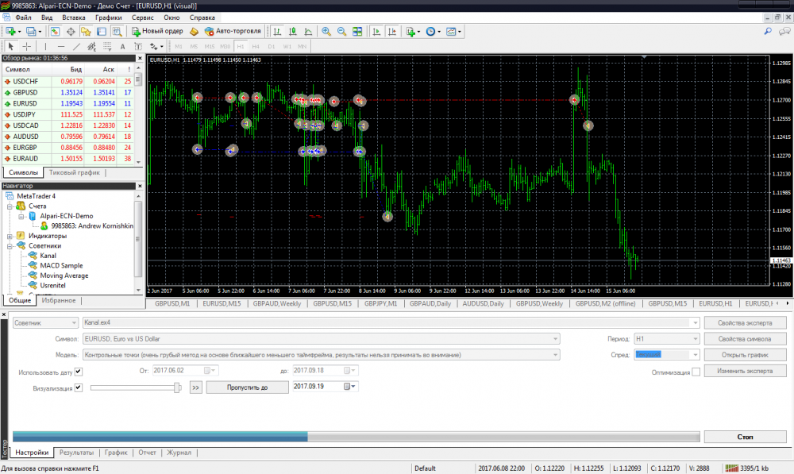Toggle the 'Авто-торговля' button

[x=233, y=32]
